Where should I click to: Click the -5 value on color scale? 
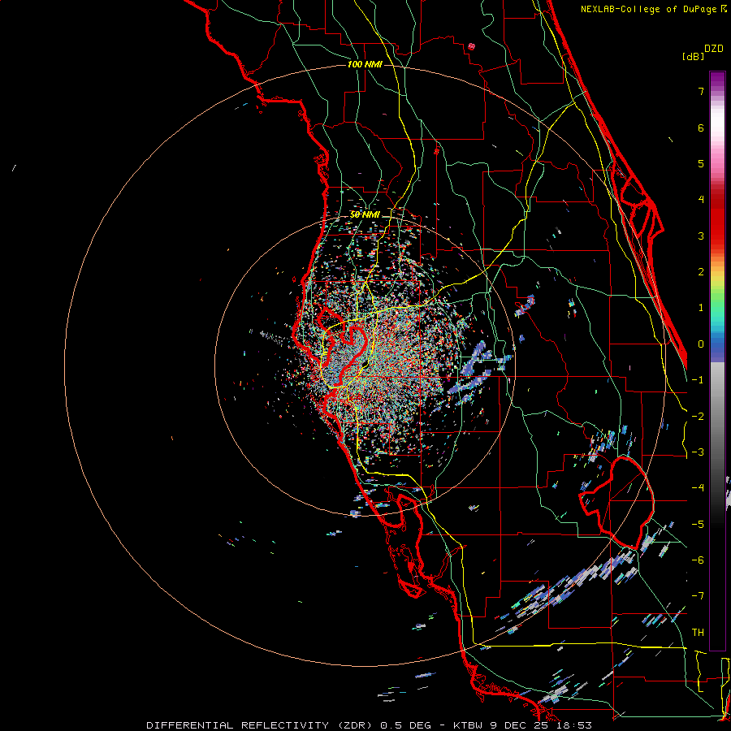(698, 525)
